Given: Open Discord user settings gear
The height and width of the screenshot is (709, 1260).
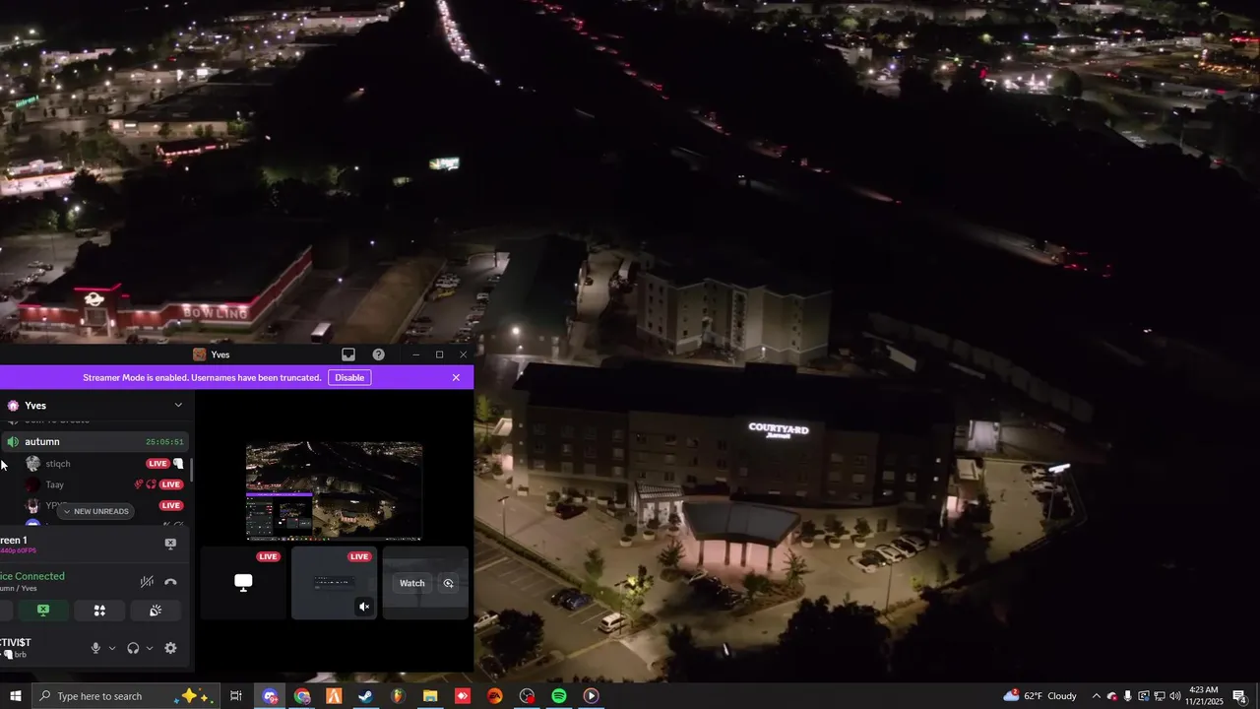Looking at the screenshot, I should point(170,648).
